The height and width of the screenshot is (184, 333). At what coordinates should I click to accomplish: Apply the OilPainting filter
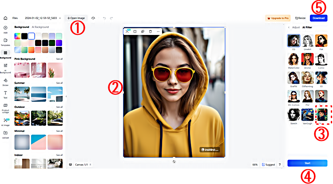pos(307,78)
